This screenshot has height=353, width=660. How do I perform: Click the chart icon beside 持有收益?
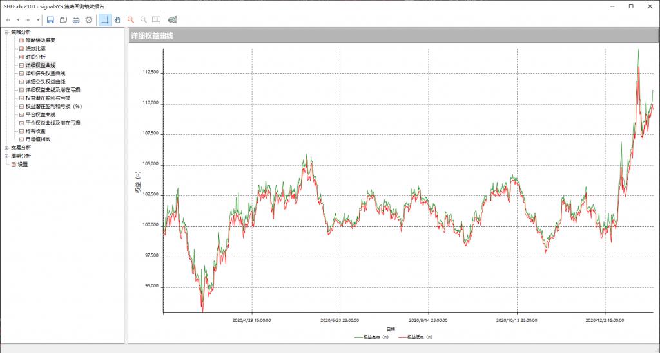click(21, 131)
